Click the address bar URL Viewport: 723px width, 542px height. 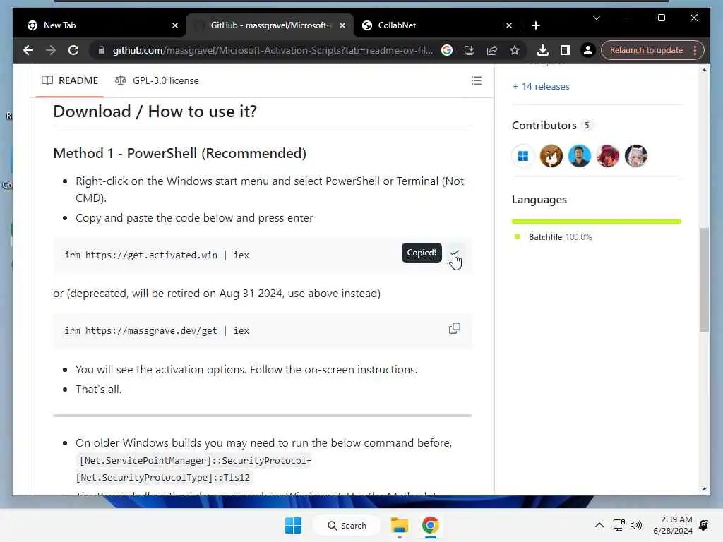(x=272, y=50)
